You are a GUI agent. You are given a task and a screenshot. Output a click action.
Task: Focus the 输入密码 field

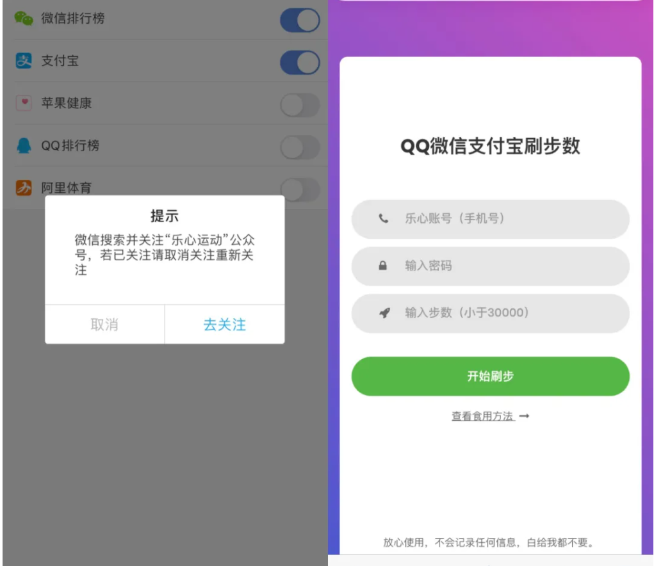(491, 266)
